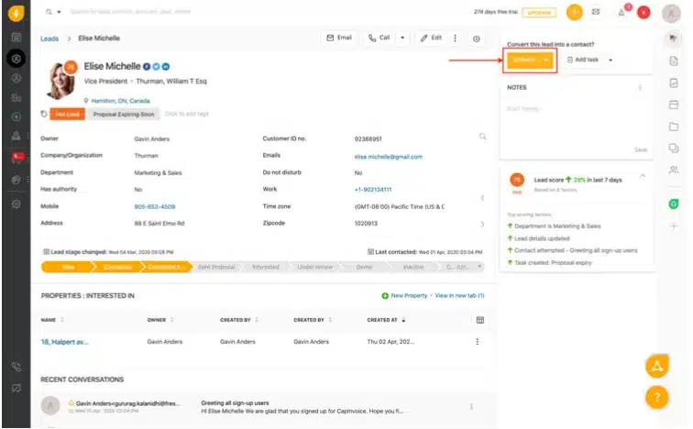Open the Call options dropdown arrow

(x=402, y=38)
